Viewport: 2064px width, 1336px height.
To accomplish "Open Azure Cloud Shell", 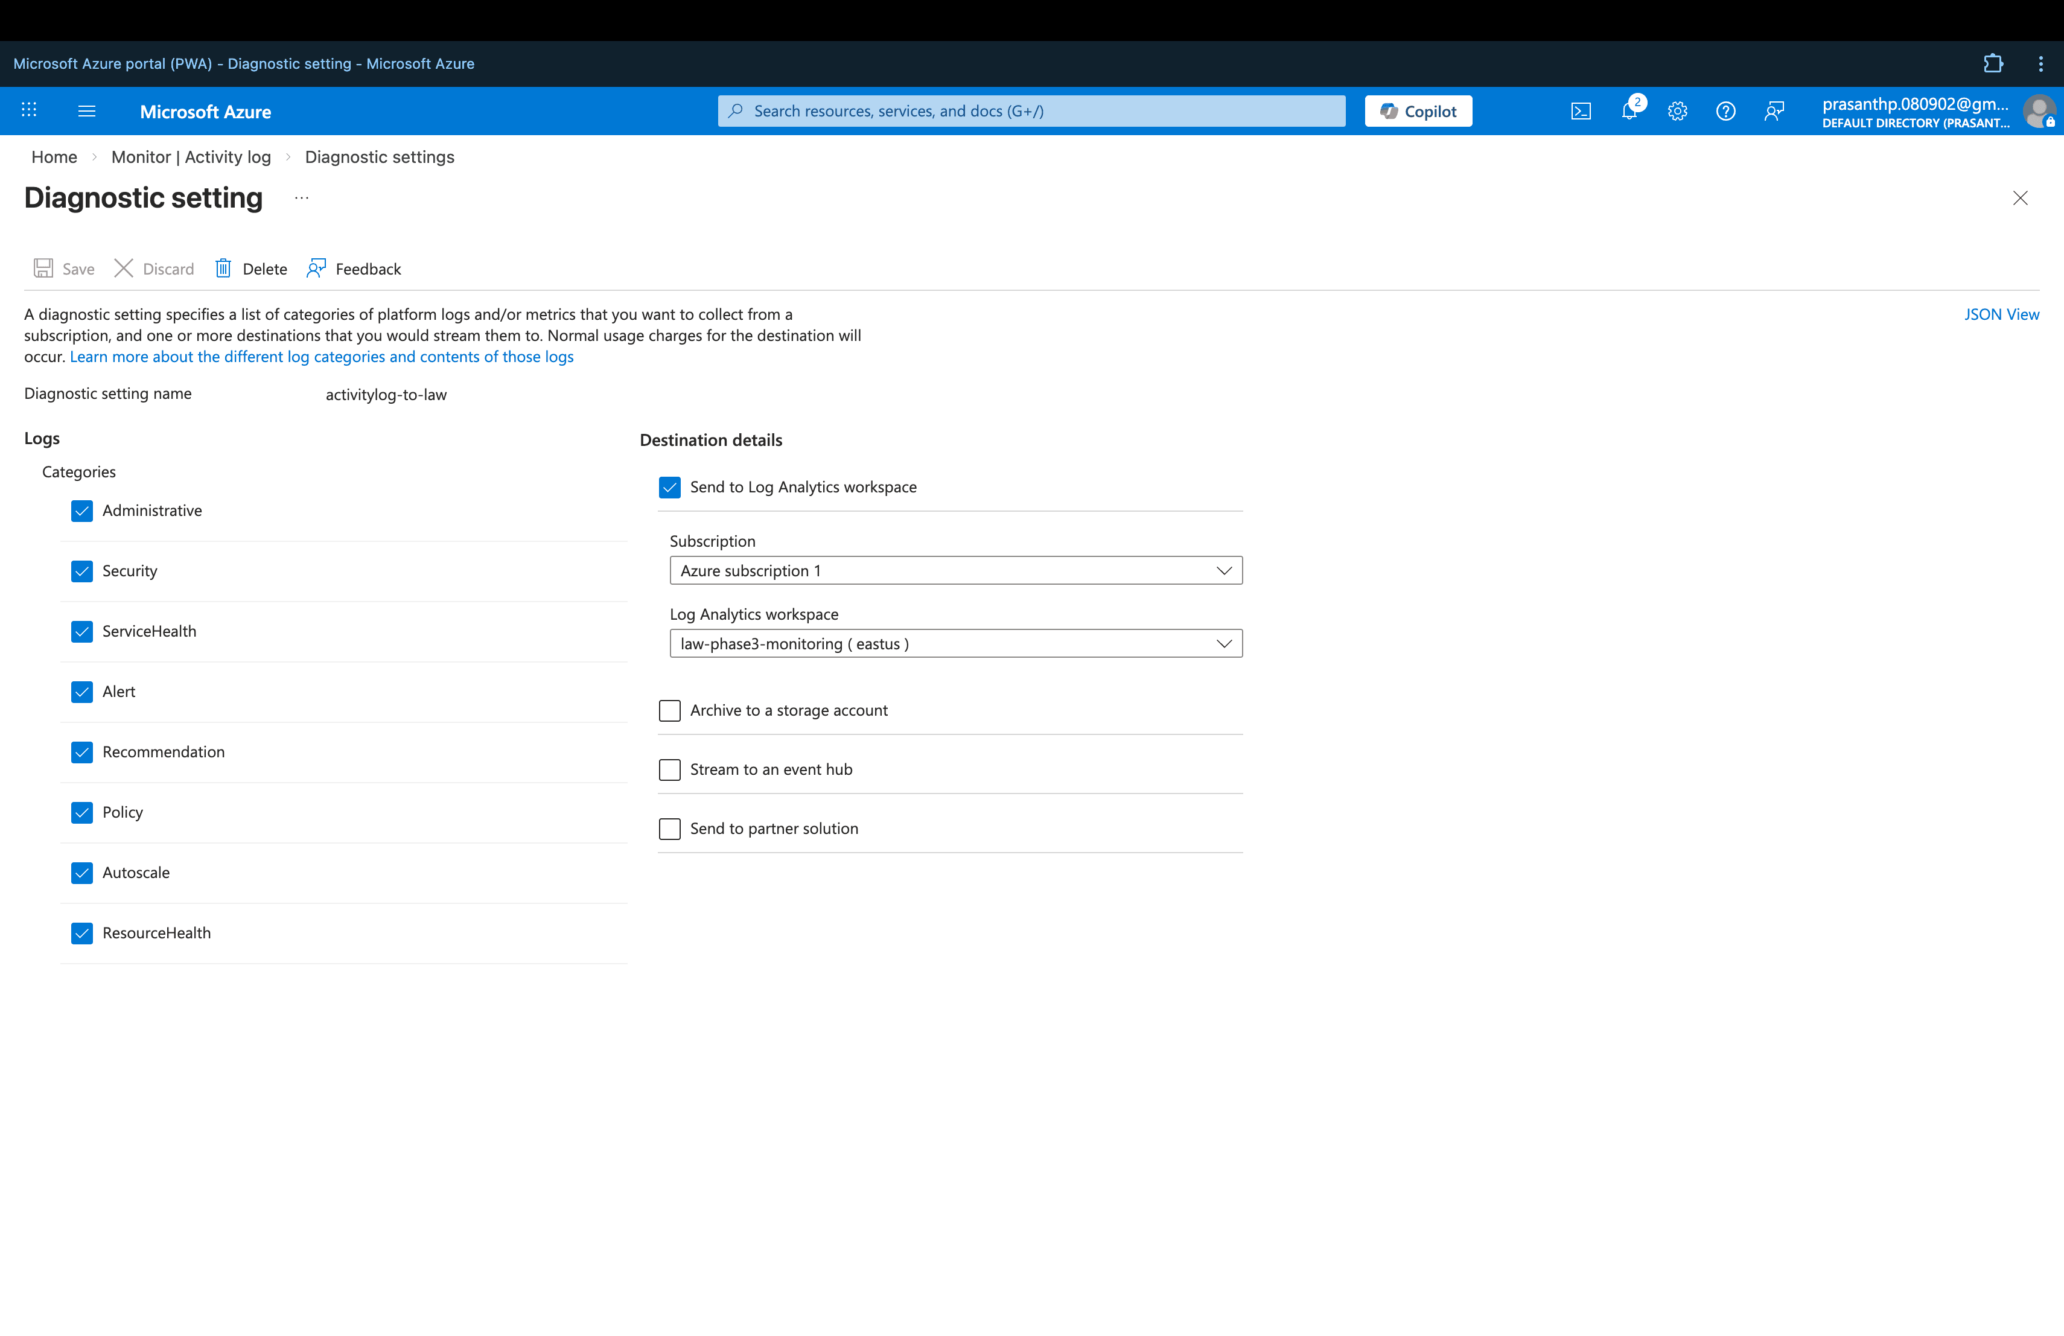I will pos(1581,111).
